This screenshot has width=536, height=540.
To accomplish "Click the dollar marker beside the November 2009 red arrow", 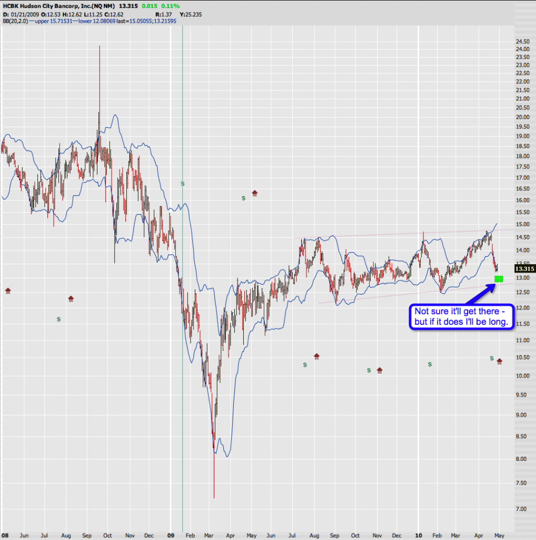I will click(369, 370).
